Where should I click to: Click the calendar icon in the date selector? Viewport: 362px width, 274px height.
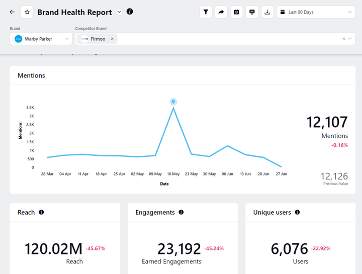[283, 12]
